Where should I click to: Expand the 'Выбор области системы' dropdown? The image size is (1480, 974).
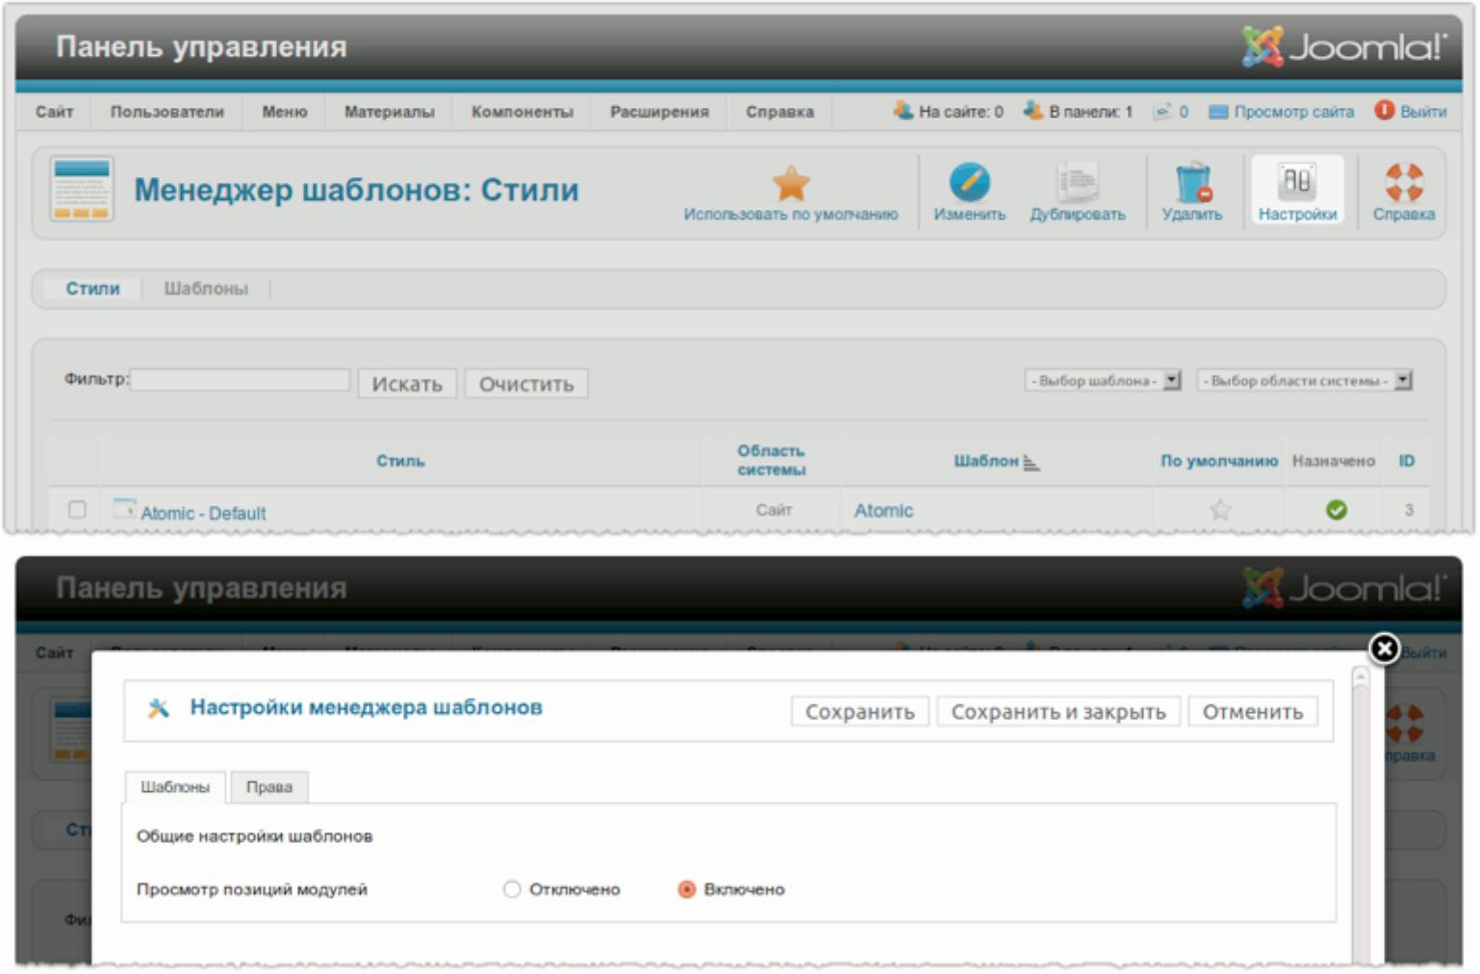coord(1304,381)
